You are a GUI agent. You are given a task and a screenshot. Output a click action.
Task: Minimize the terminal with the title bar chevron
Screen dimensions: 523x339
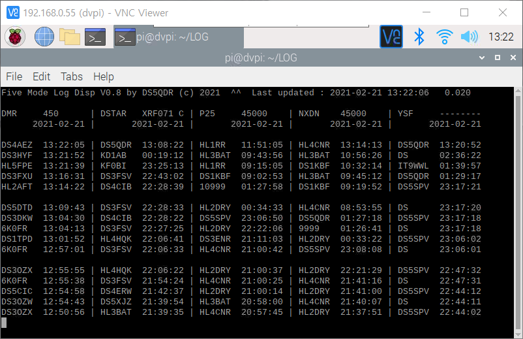pyautogui.click(x=482, y=57)
